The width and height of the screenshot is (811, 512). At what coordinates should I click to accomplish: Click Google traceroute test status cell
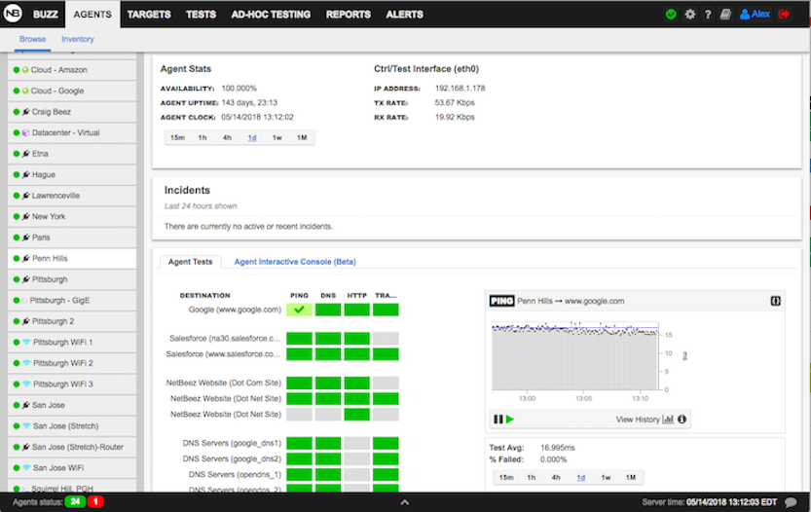point(386,310)
